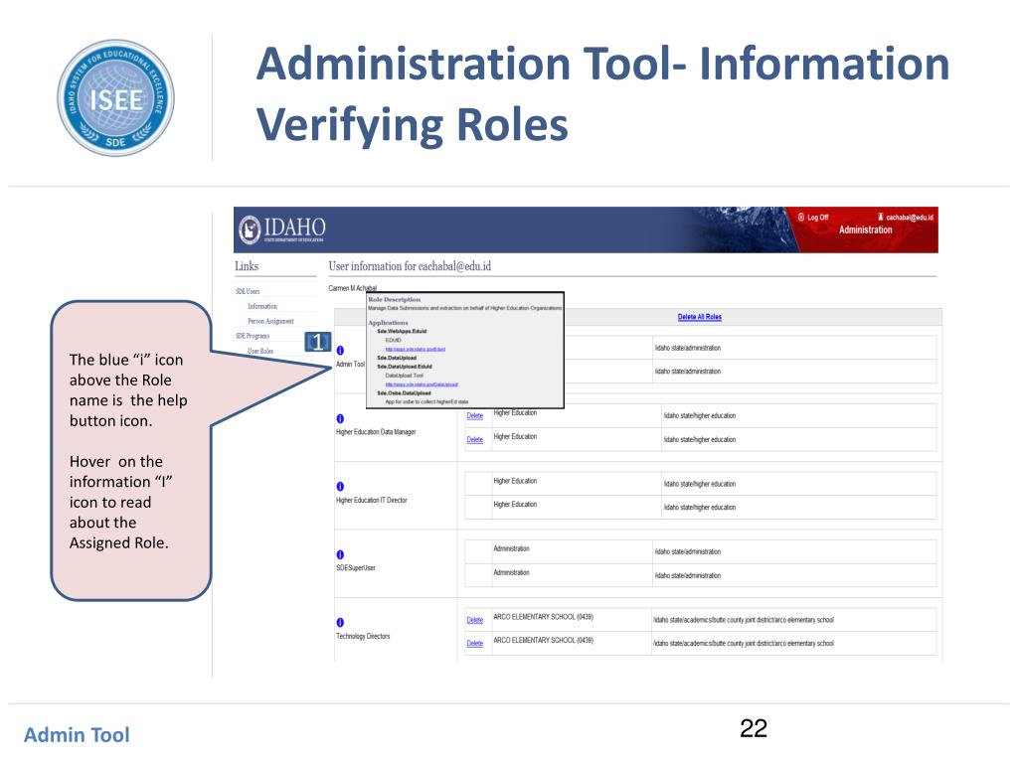Click the 'Technology Directors' role name

coord(363,637)
